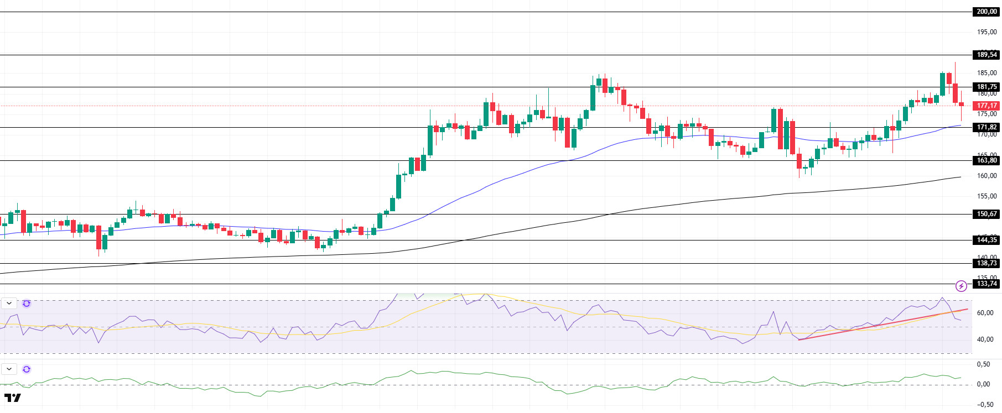Select the 171,82 support level label

[986, 127]
